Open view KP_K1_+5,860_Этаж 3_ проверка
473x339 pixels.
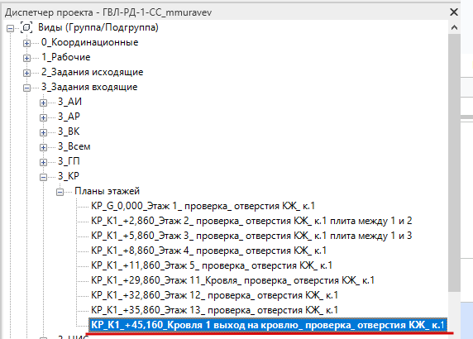[x=251, y=236]
